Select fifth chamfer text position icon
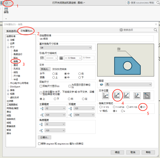160x158 pixels. [147, 96]
